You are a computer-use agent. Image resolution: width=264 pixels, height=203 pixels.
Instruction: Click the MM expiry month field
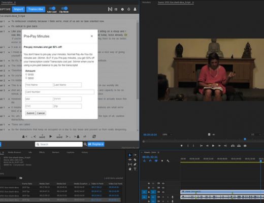click(39, 99)
